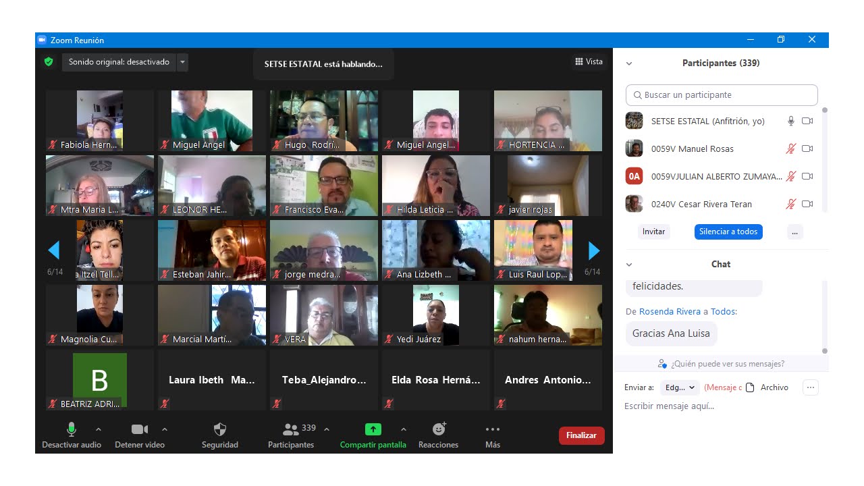Click the Rosenda Rivera sender link in chat

[670, 312]
